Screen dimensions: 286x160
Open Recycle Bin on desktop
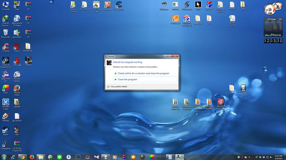coord(6,33)
